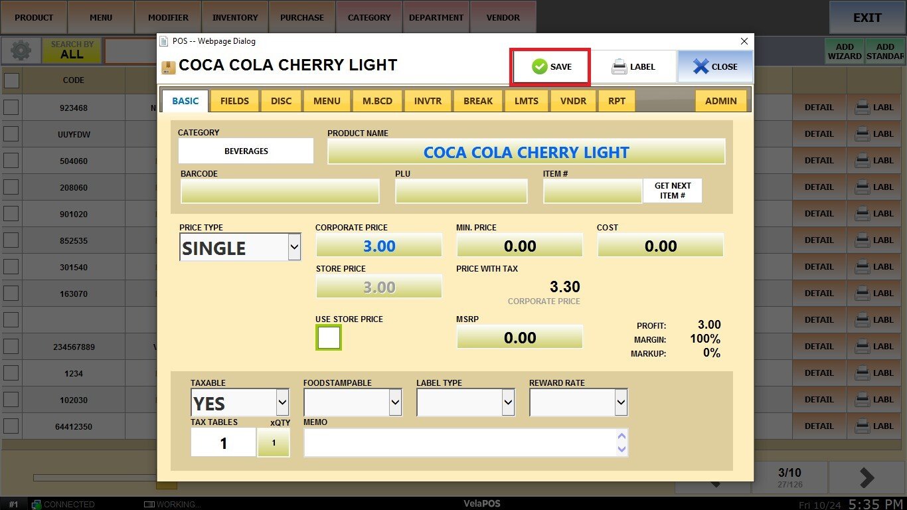The width and height of the screenshot is (907, 510).
Task: Click the blue X Close button
Action: pyautogui.click(x=715, y=66)
